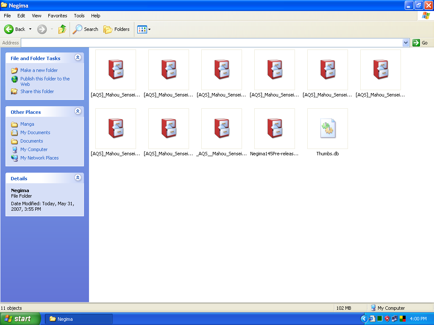Click the Details header text

[19, 179]
